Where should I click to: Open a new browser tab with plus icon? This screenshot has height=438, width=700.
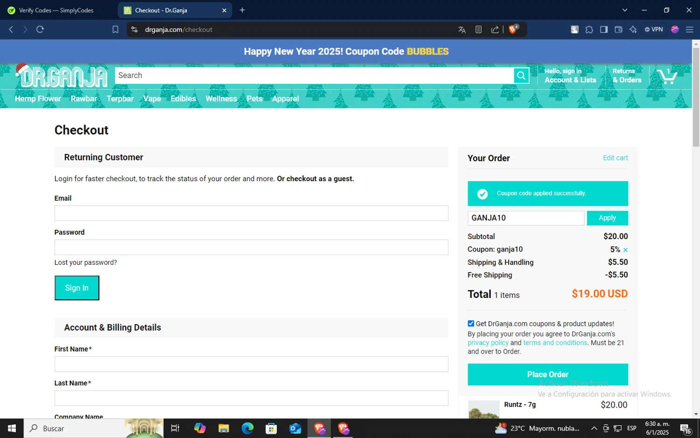click(x=242, y=10)
